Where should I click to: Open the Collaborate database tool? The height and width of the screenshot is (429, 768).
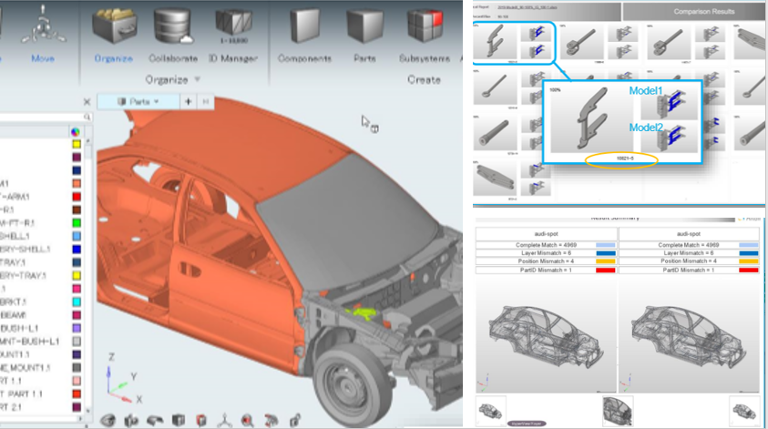(173, 26)
